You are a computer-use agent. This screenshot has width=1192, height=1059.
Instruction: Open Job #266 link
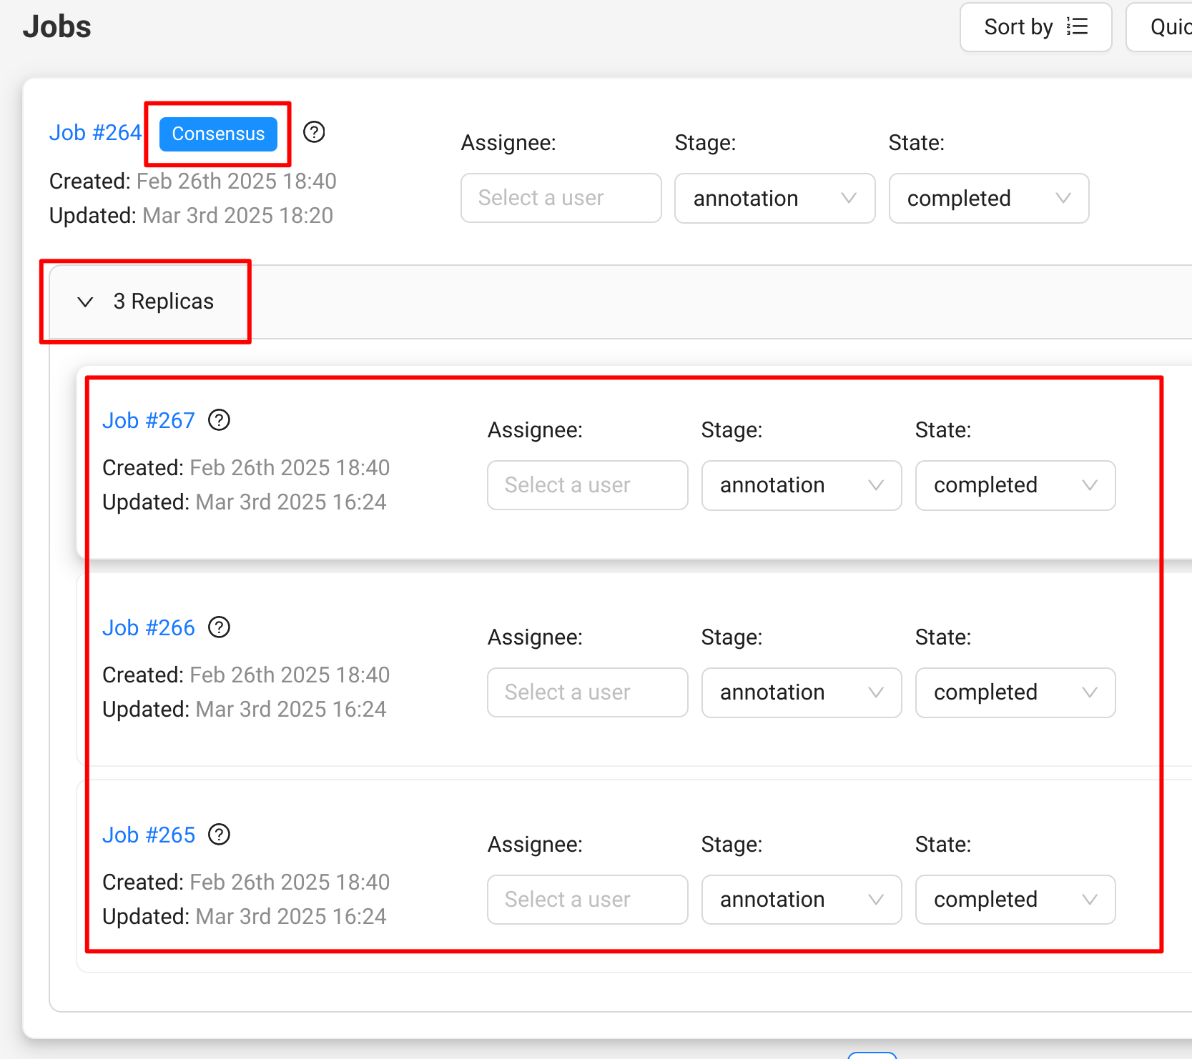pos(149,628)
